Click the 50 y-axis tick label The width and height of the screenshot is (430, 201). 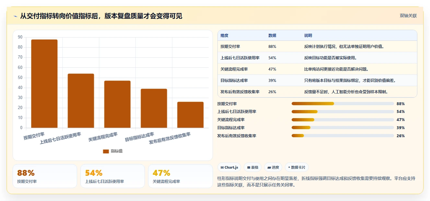pyautogui.click(x=20, y=77)
